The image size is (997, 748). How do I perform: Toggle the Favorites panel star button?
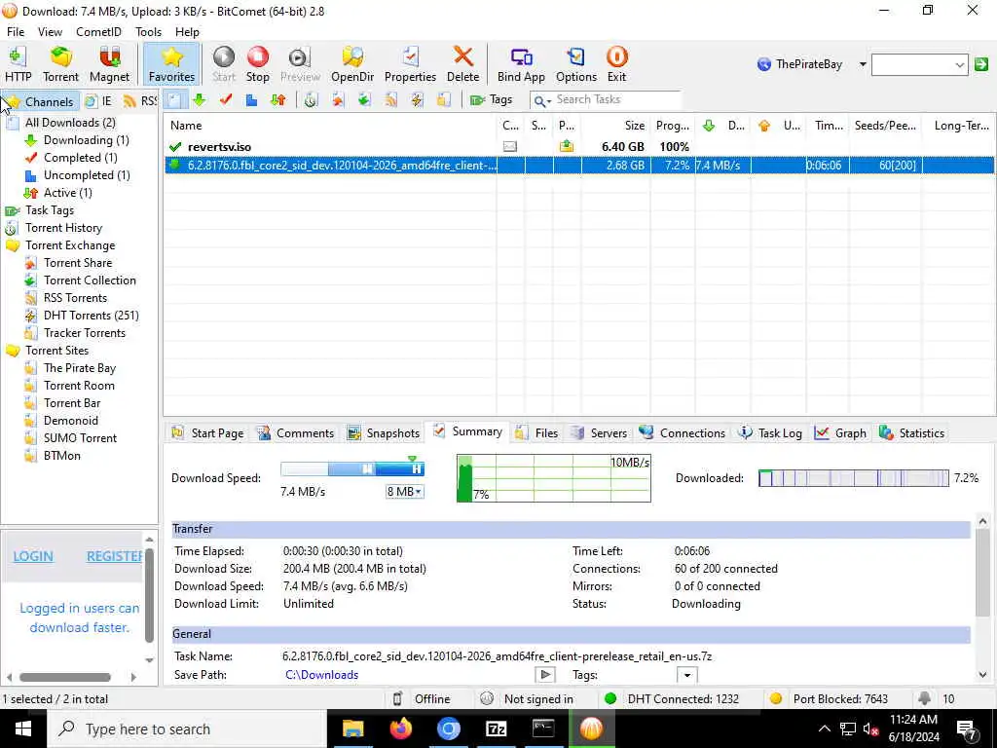coord(171,64)
